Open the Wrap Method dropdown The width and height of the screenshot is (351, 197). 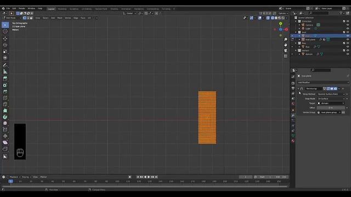331,94
